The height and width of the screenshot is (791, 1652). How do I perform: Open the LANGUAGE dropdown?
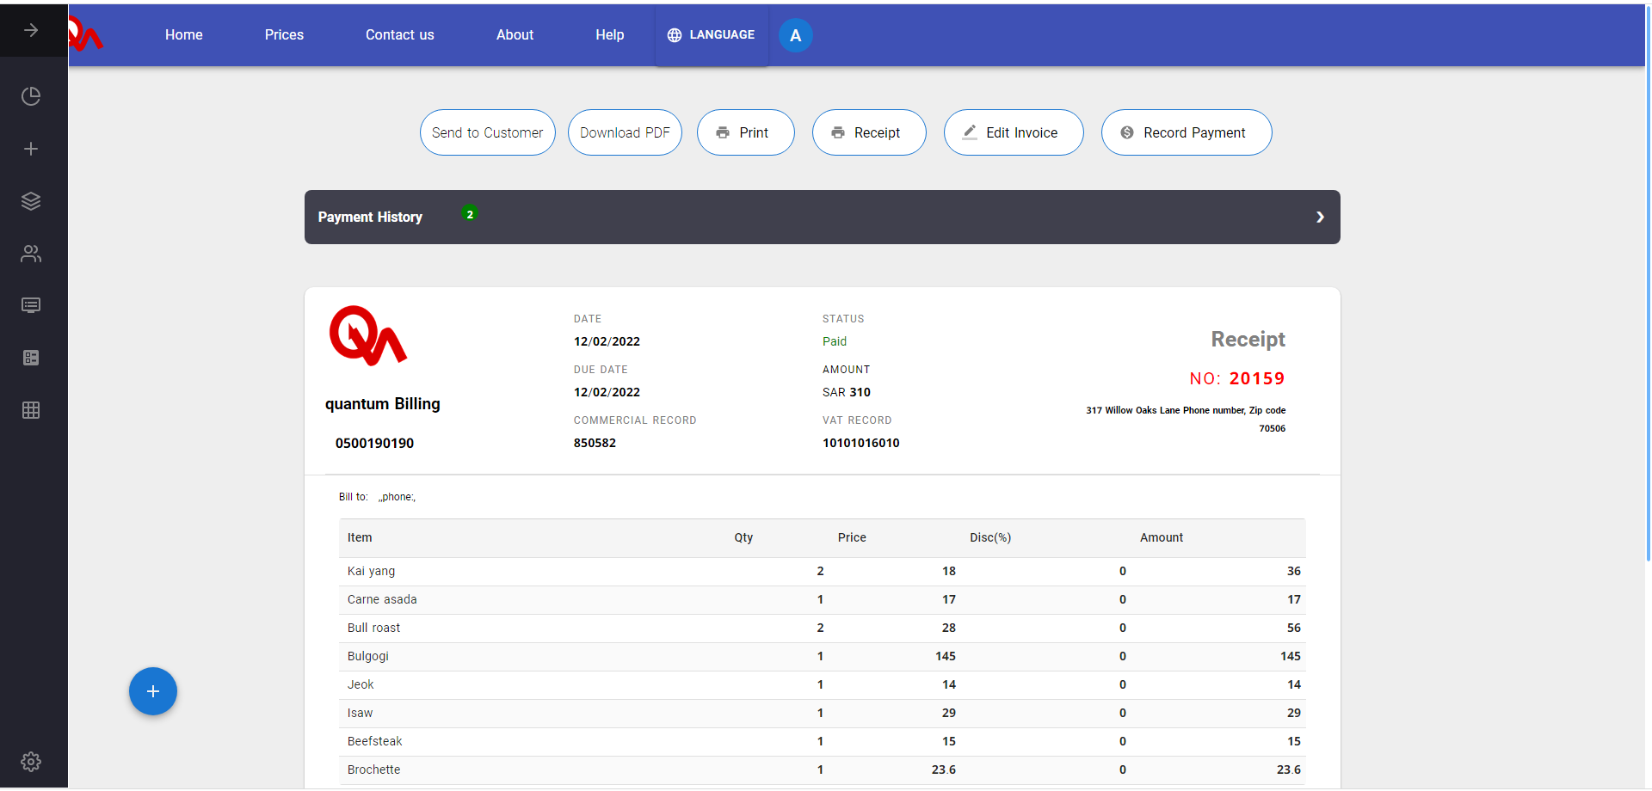(711, 35)
